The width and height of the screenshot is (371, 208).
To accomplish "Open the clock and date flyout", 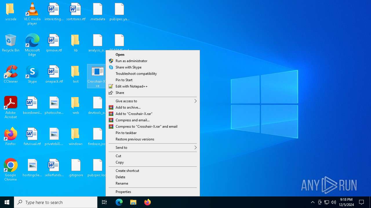I will (346, 202).
